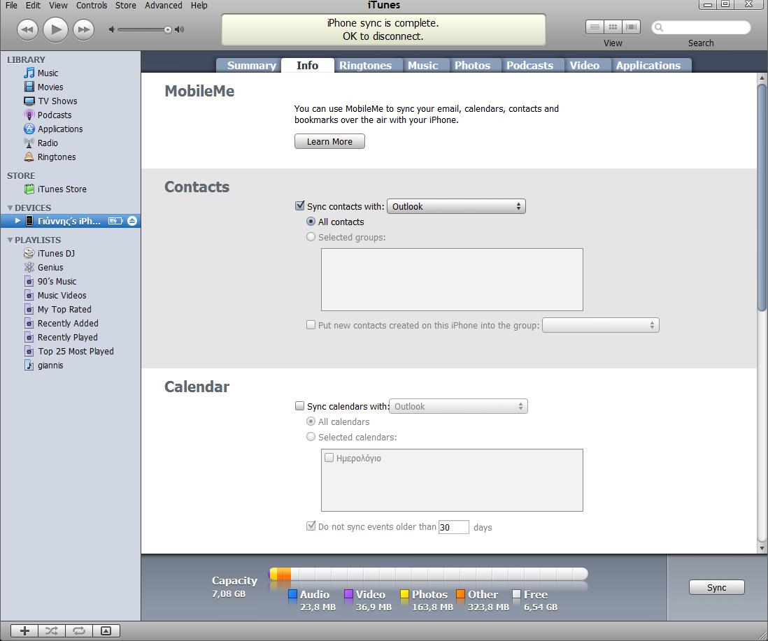This screenshot has height=641, width=768.
Task: Collapse the PLAYLISTS section
Action: 10,240
